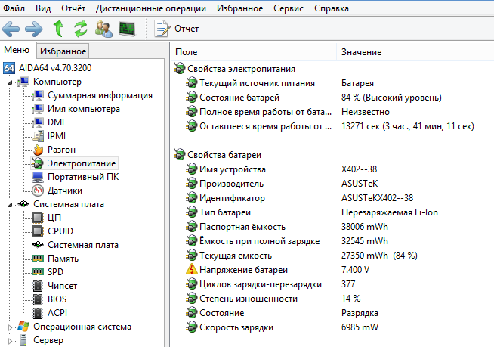Click the Поле column header

(x=254, y=52)
